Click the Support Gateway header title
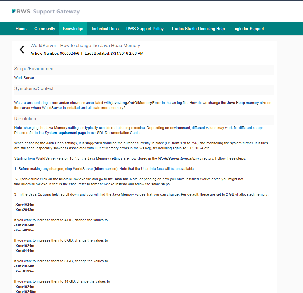 pos(57,12)
